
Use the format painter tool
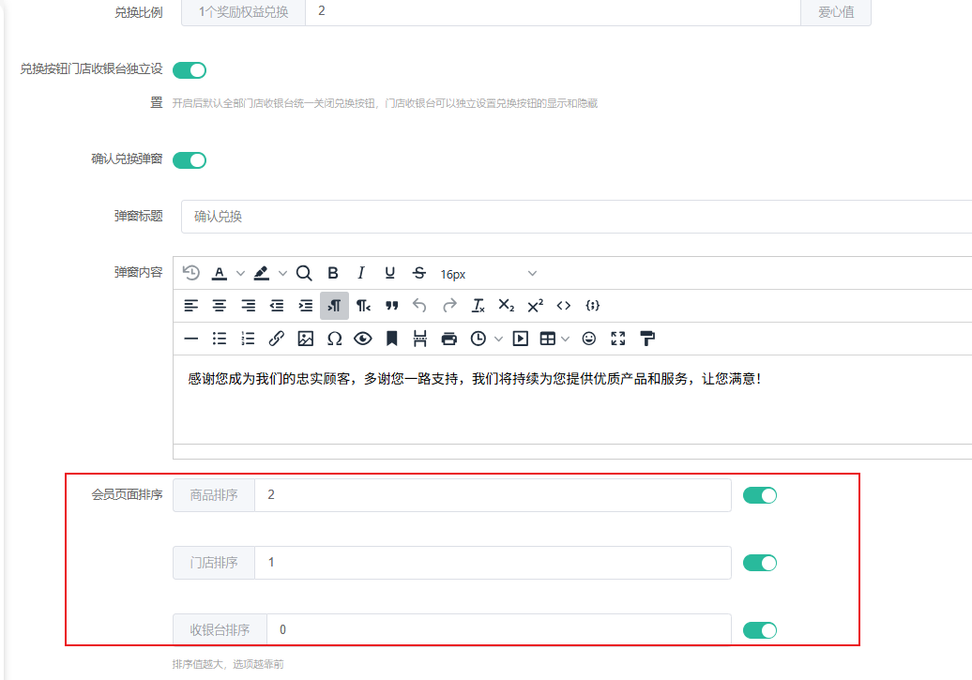[647, 339]
